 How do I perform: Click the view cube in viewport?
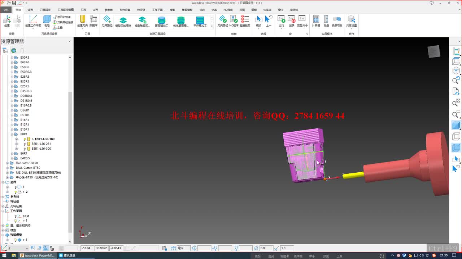(434, 51)
